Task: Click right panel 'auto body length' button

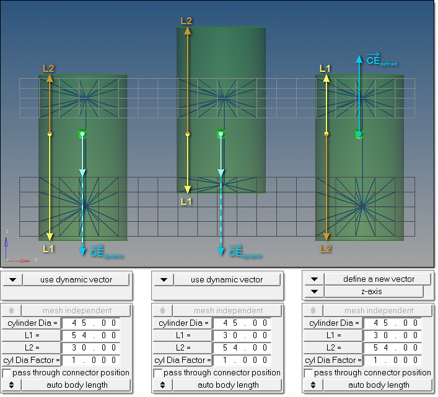Action: 378,386
